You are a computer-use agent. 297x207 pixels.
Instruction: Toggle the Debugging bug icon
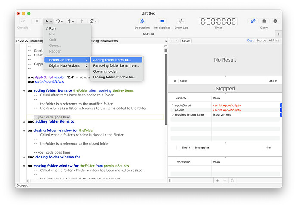click(x=142, y=21)
